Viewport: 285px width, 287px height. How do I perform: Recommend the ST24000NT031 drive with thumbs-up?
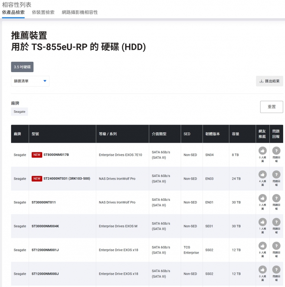262,174
